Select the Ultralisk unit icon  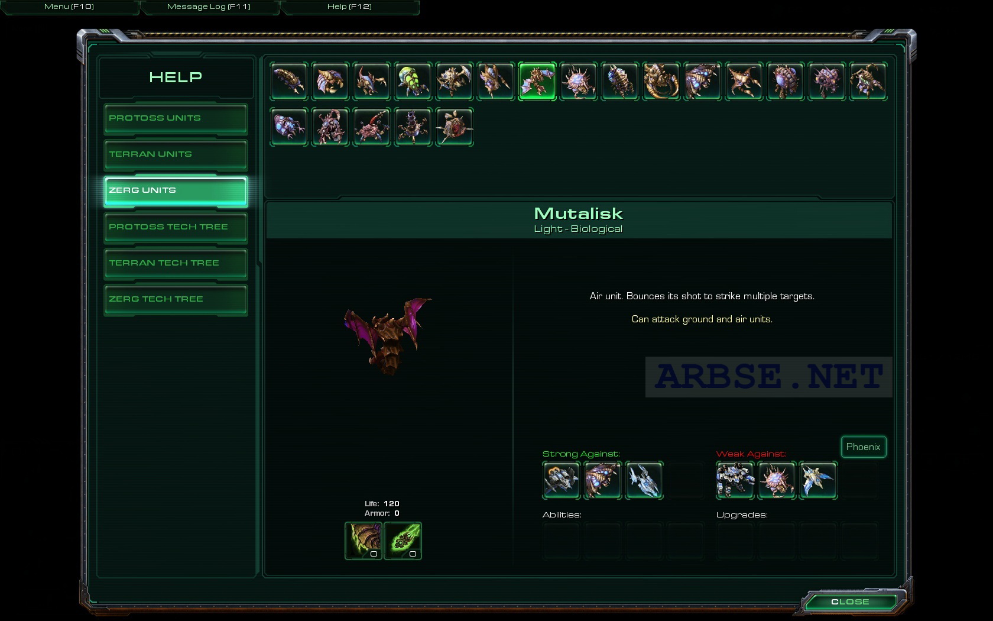click(x=661, y=81)
